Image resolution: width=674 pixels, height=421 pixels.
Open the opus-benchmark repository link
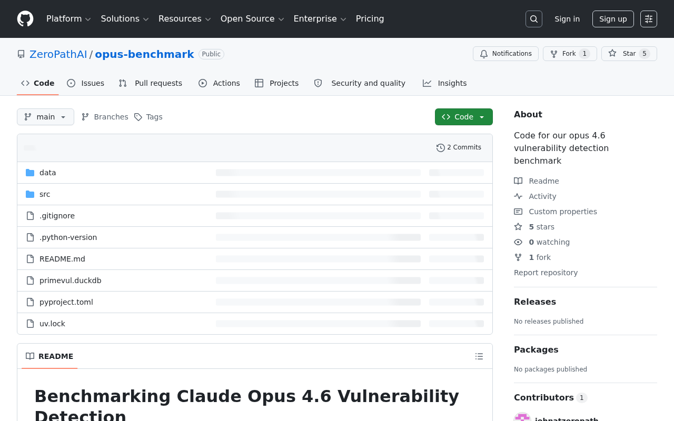(x=144, y=54)
